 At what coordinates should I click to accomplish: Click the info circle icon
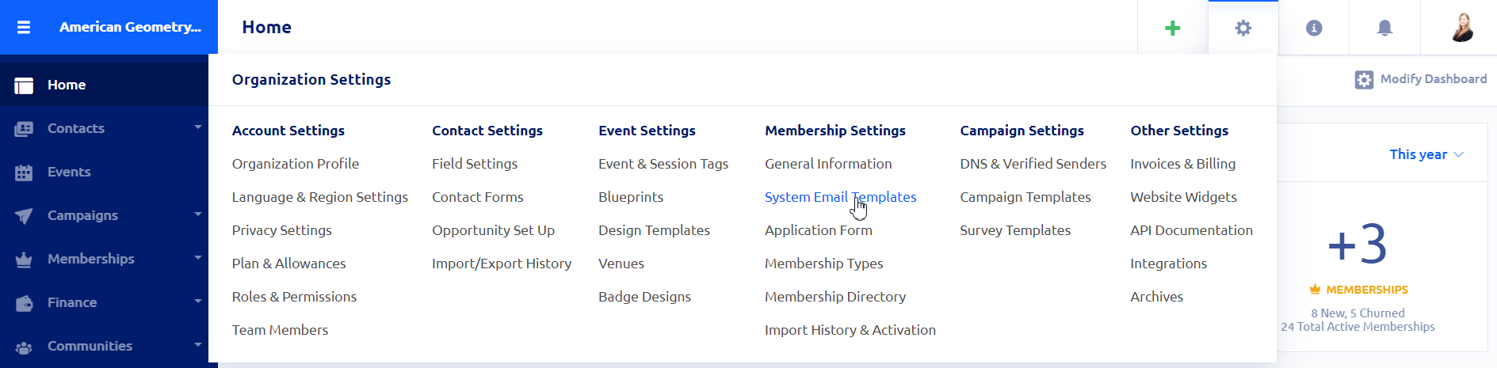coord(1314,28)
